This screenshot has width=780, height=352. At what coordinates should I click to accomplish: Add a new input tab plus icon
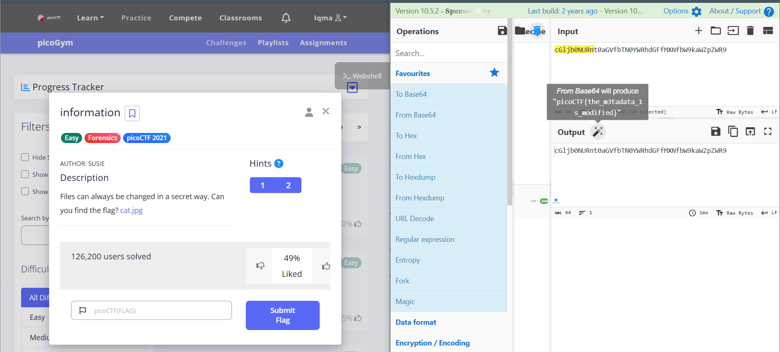tap(698, 30)
